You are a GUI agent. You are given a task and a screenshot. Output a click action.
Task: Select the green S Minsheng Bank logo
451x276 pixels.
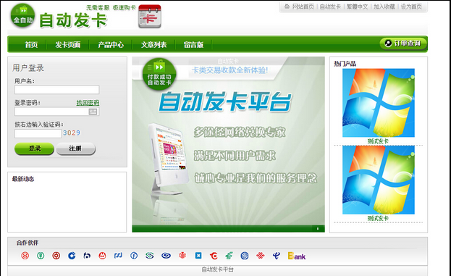pos(150,255)
